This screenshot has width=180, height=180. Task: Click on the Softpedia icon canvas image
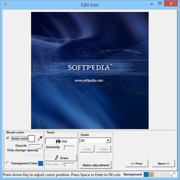point(90,71)
